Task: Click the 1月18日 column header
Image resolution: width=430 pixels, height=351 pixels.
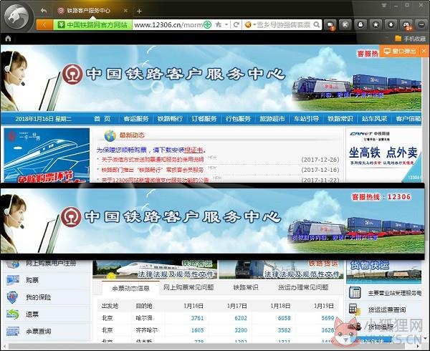Action: [x=280, y=306]
